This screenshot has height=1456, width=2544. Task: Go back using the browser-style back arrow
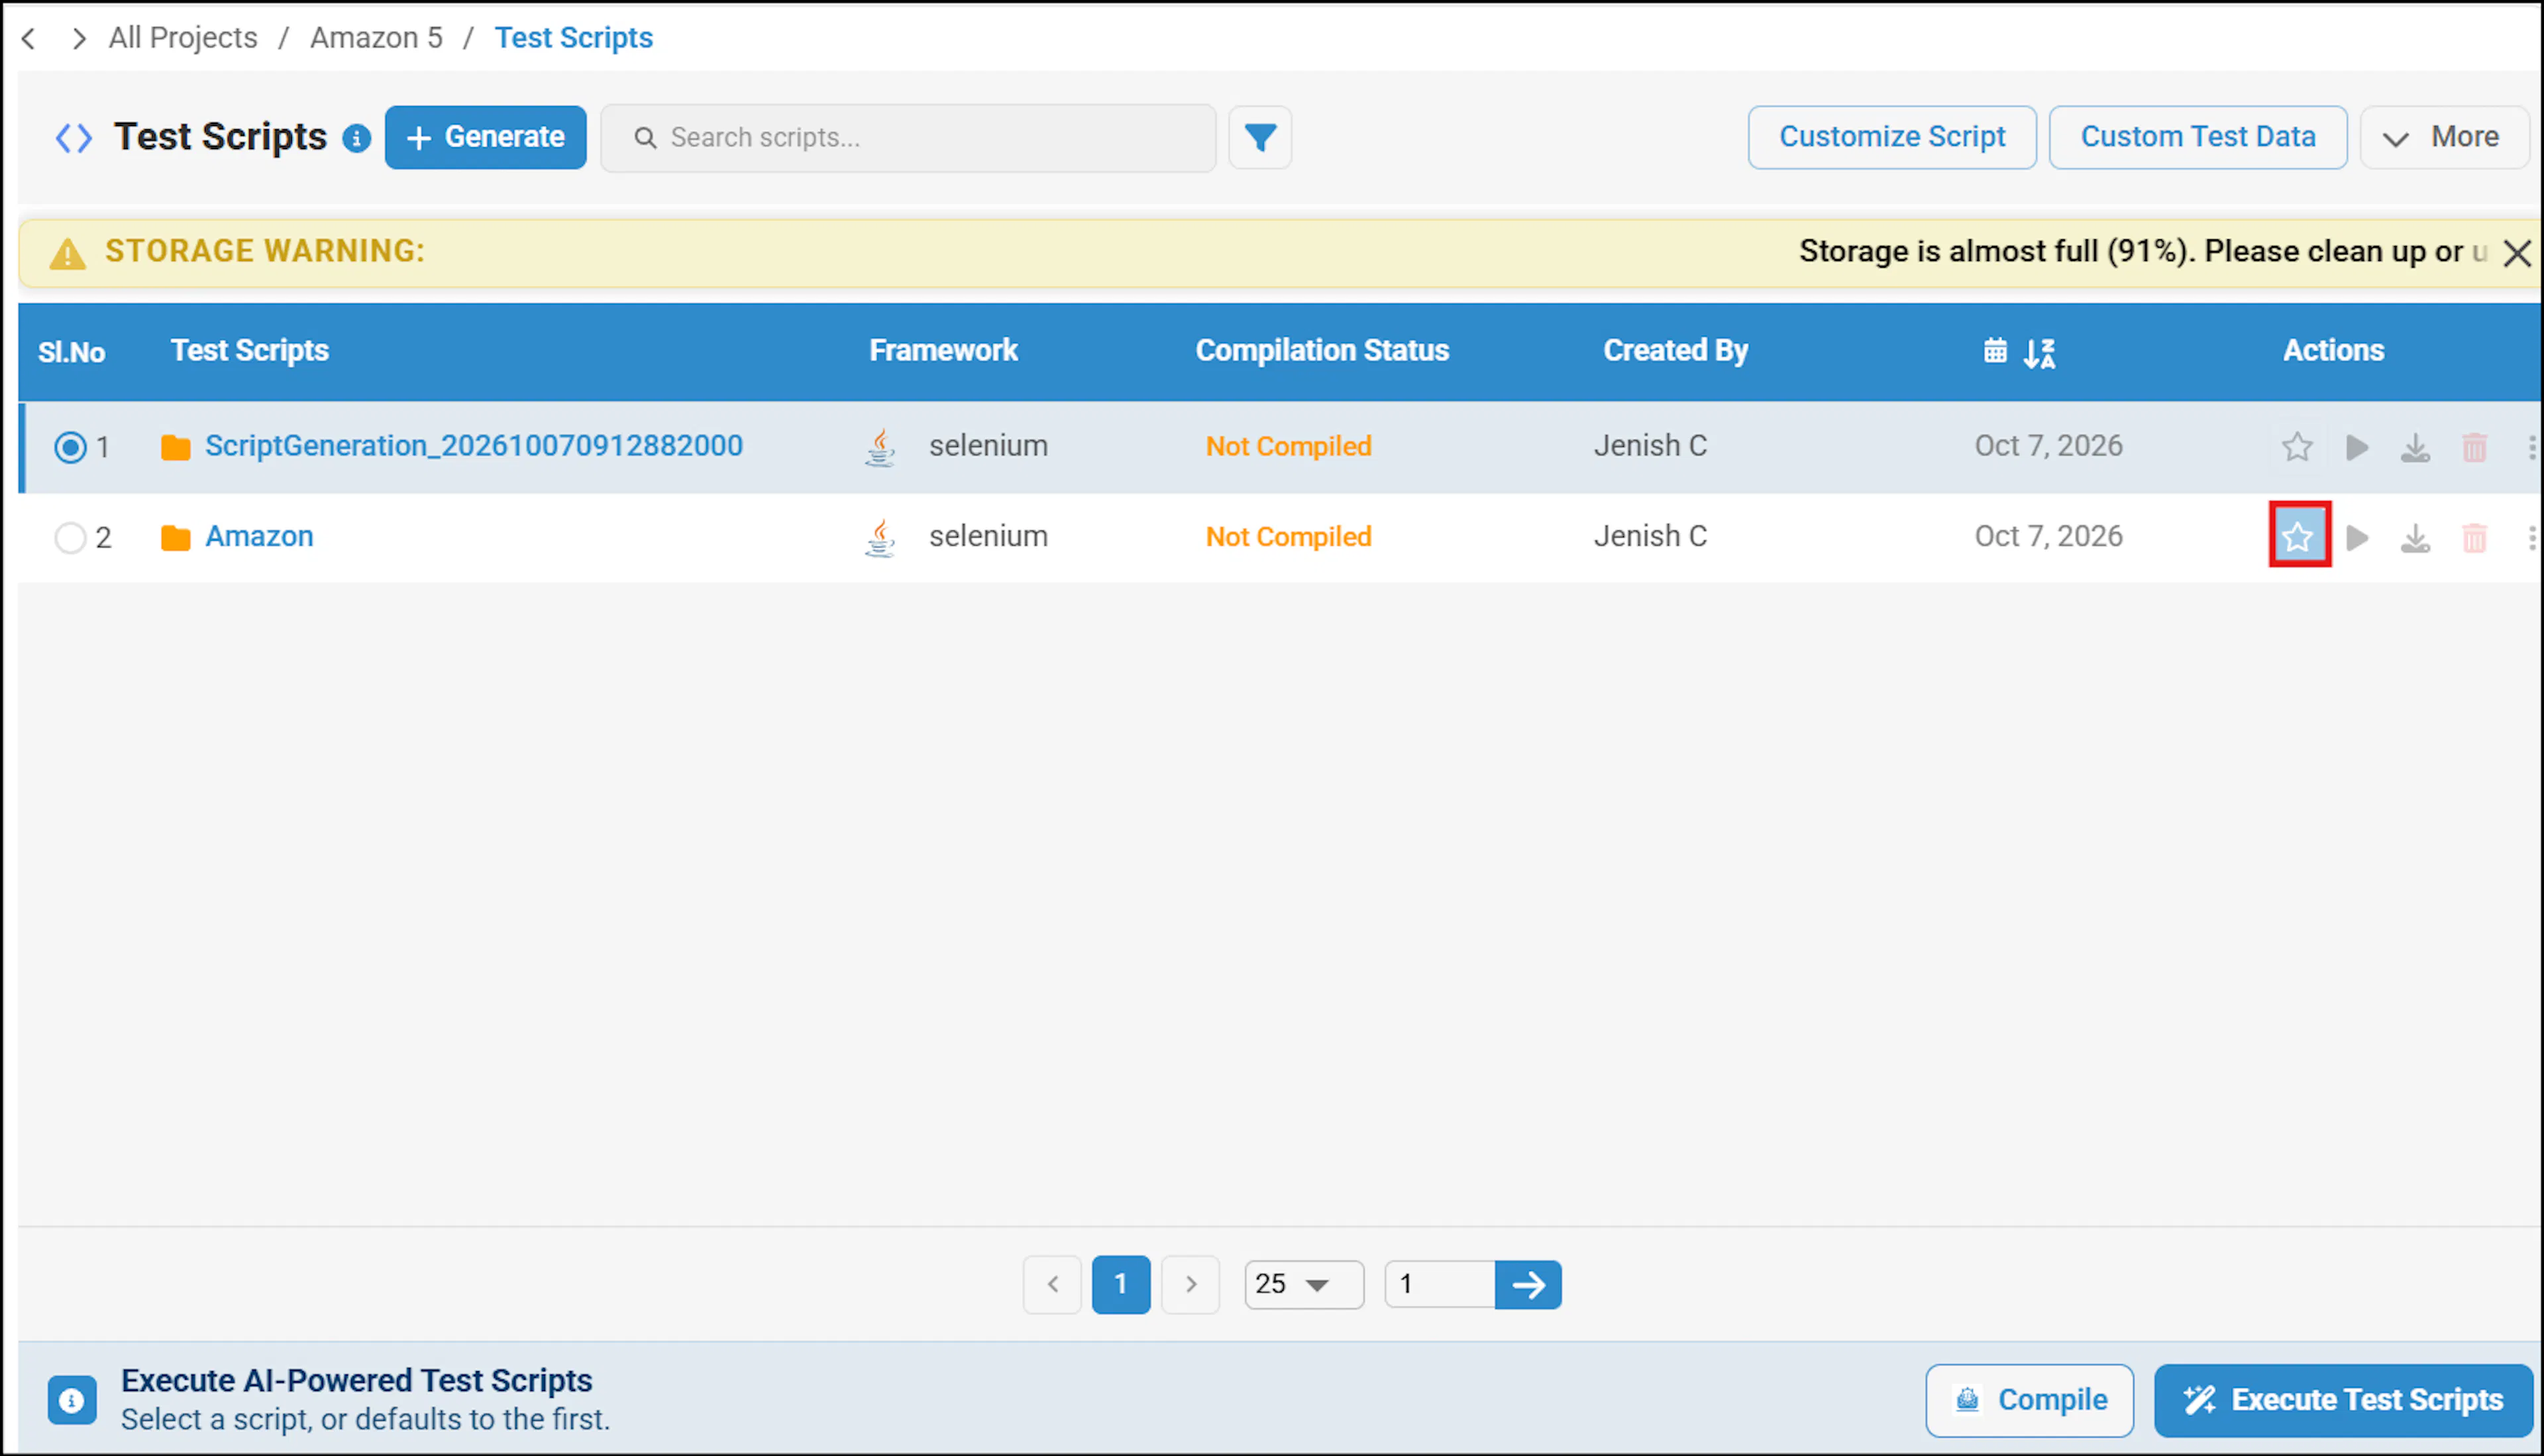click(29, 38)
